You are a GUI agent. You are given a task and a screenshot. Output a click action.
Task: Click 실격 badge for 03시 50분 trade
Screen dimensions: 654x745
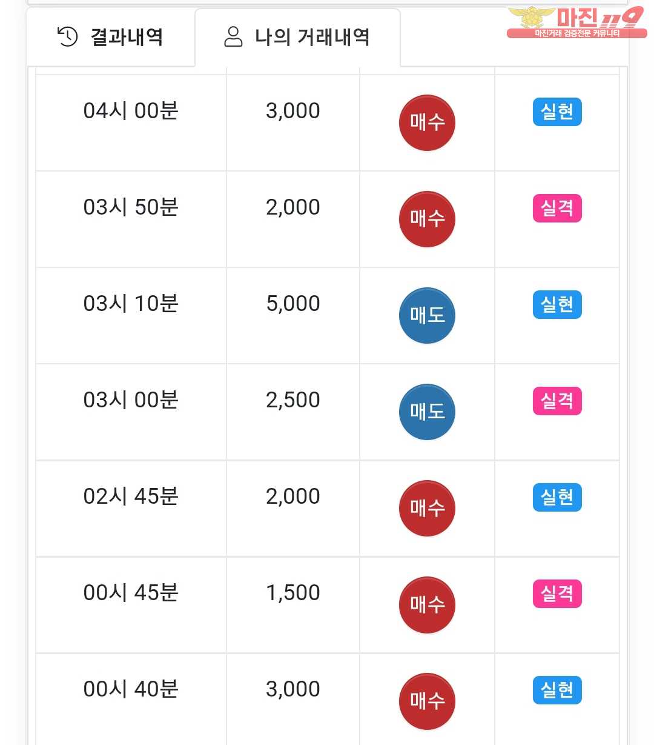pos(557,209)
